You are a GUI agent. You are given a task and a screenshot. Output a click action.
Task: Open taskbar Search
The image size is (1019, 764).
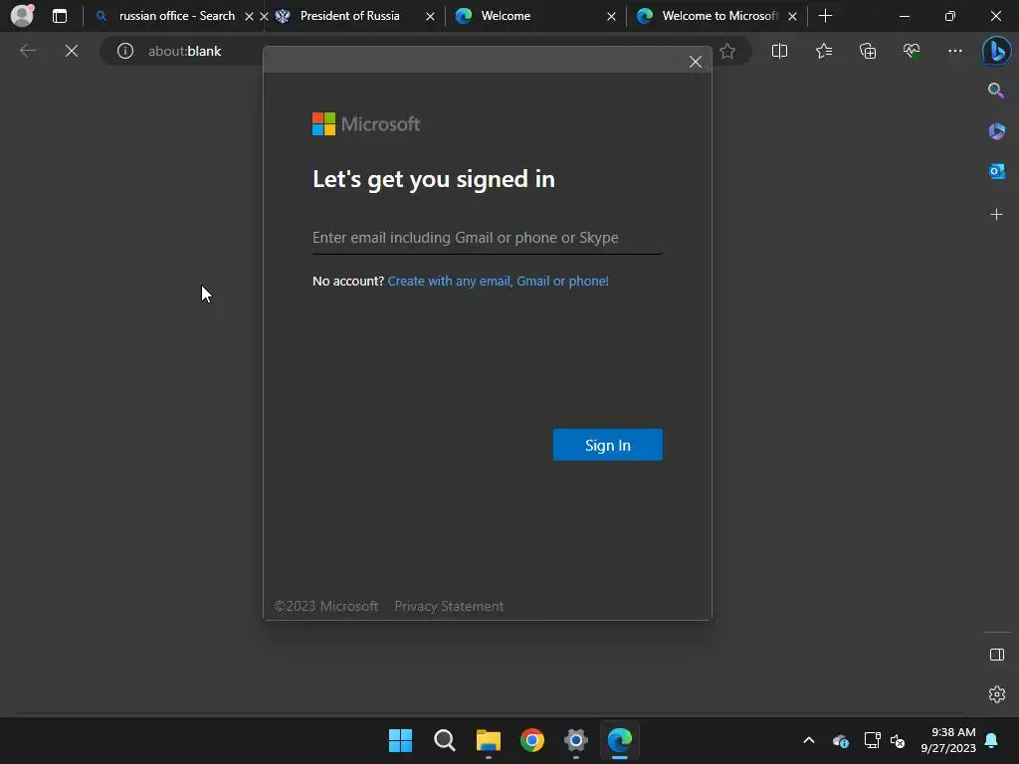pyautogui.click(x=445, y=740)
